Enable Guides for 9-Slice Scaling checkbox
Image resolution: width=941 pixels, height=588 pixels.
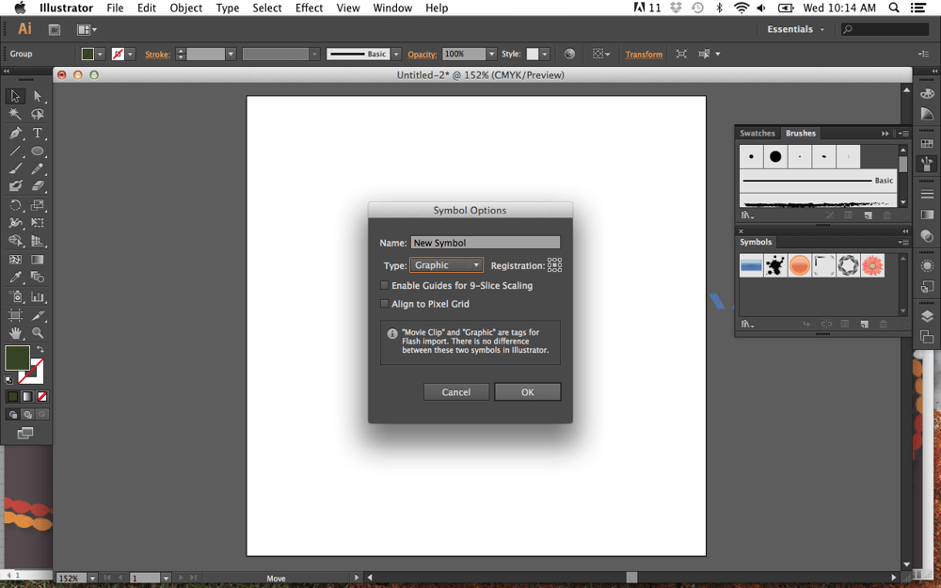(385, 286)
